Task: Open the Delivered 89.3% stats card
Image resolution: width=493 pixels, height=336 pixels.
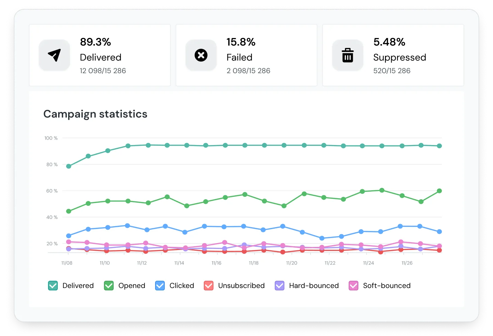Action: (100, 55)
